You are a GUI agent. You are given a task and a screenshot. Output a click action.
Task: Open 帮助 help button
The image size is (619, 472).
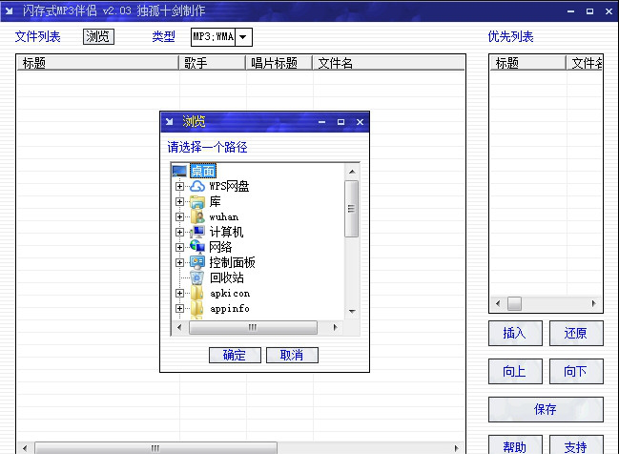coord(515,446)
